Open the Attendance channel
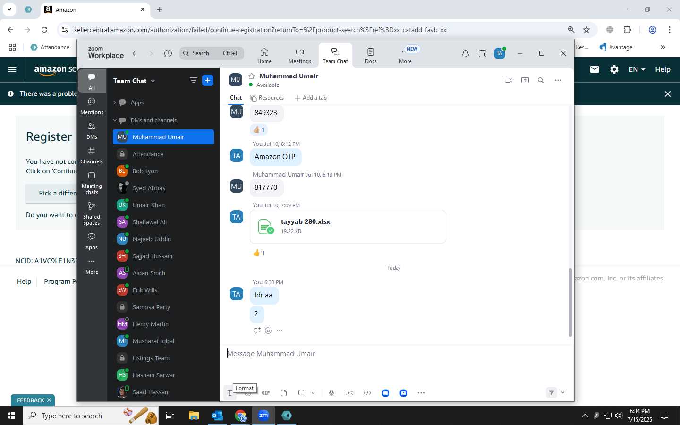The width and height of the screenshot is (680, 425). [x=163, y=154]
